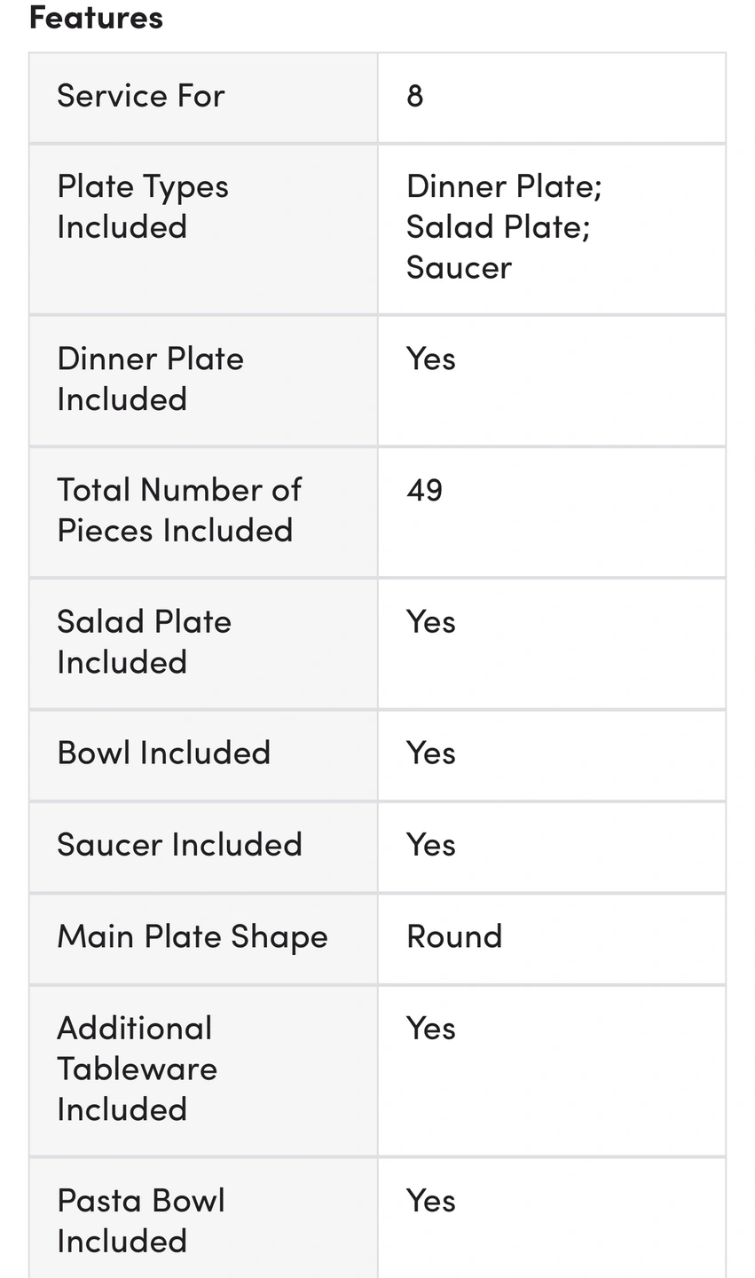The height and width of the screenshot is (1278, 755).
Task: Select the Additional Tableware Included label
Action: [x=137, y=1069]
